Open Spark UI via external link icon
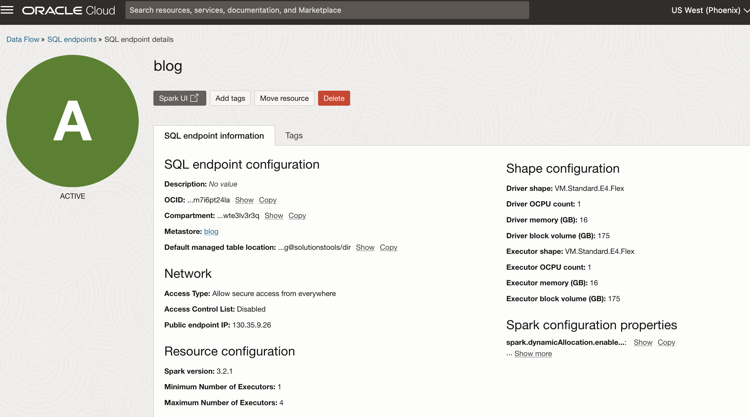Viewport: 750px width, 417px height. [x=194, y=98]
